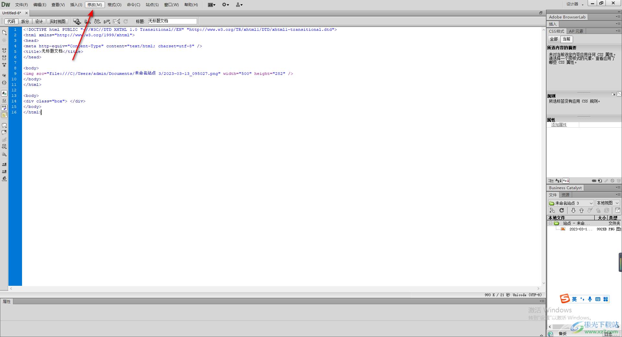Open the 插入(I) menu
622x337 pixels.
[76, 5]
